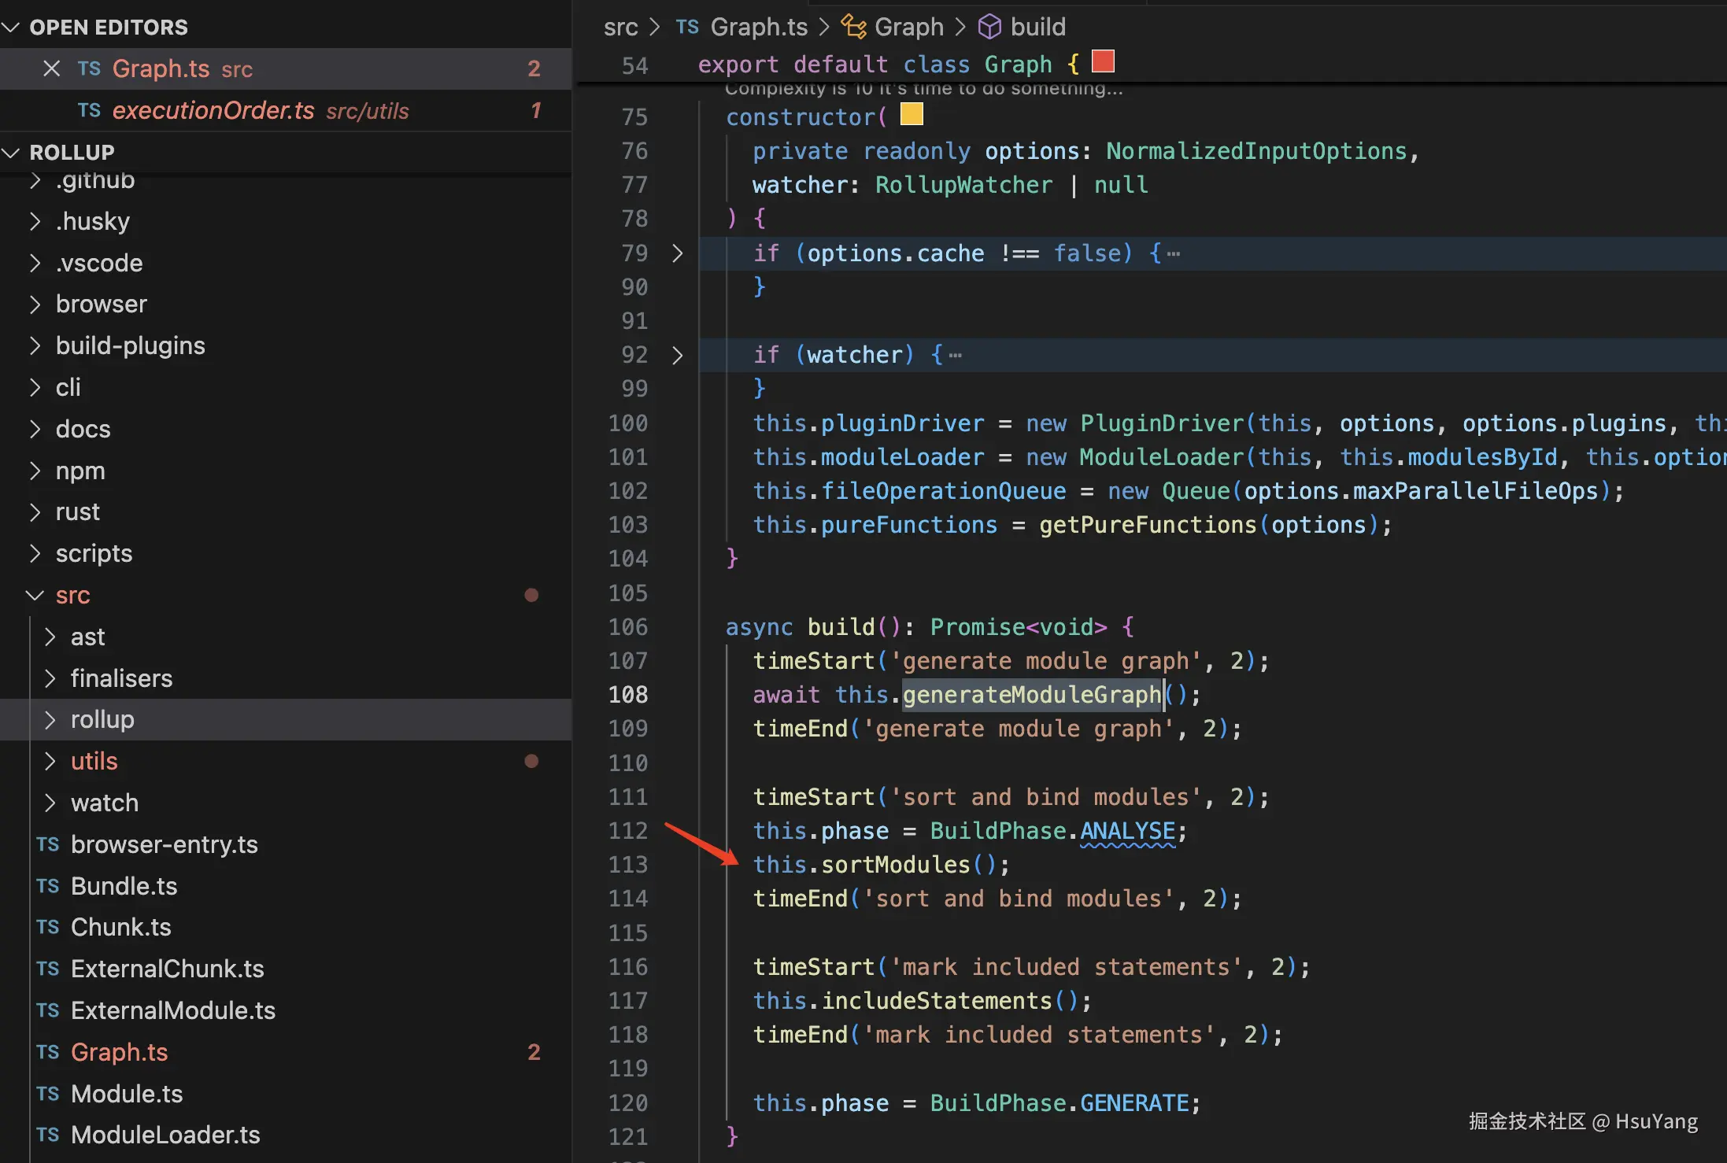Click the build method cube icon in breadcrumb
The width and height of the screenshot is (1727, 1163).
tap(989, 27)
